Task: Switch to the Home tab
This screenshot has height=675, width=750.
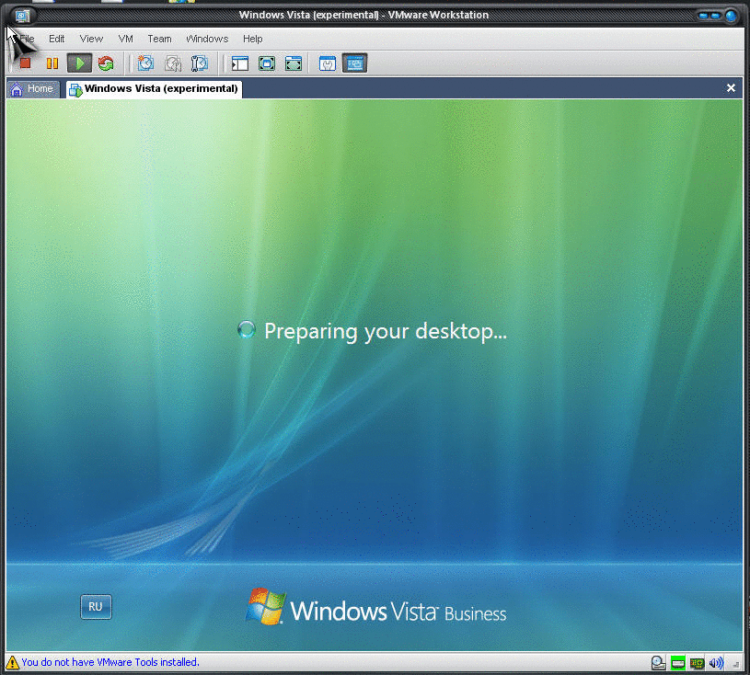Action: 33,89
